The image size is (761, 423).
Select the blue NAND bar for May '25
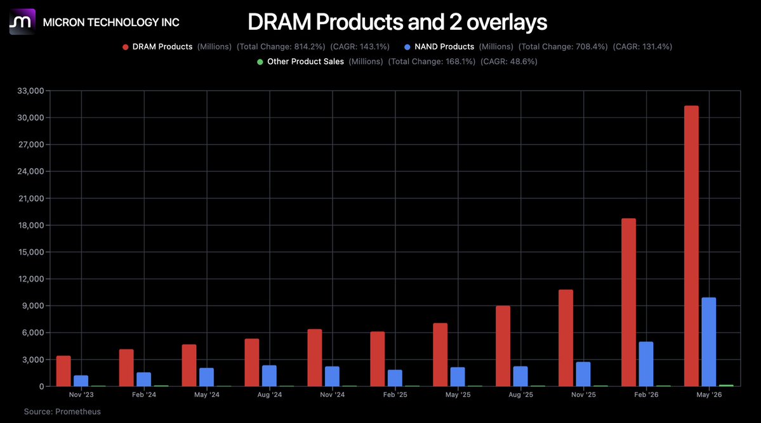(x=458, y=377)
